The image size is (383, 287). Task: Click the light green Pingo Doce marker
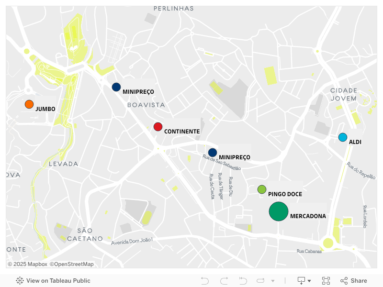click(262, 189)
